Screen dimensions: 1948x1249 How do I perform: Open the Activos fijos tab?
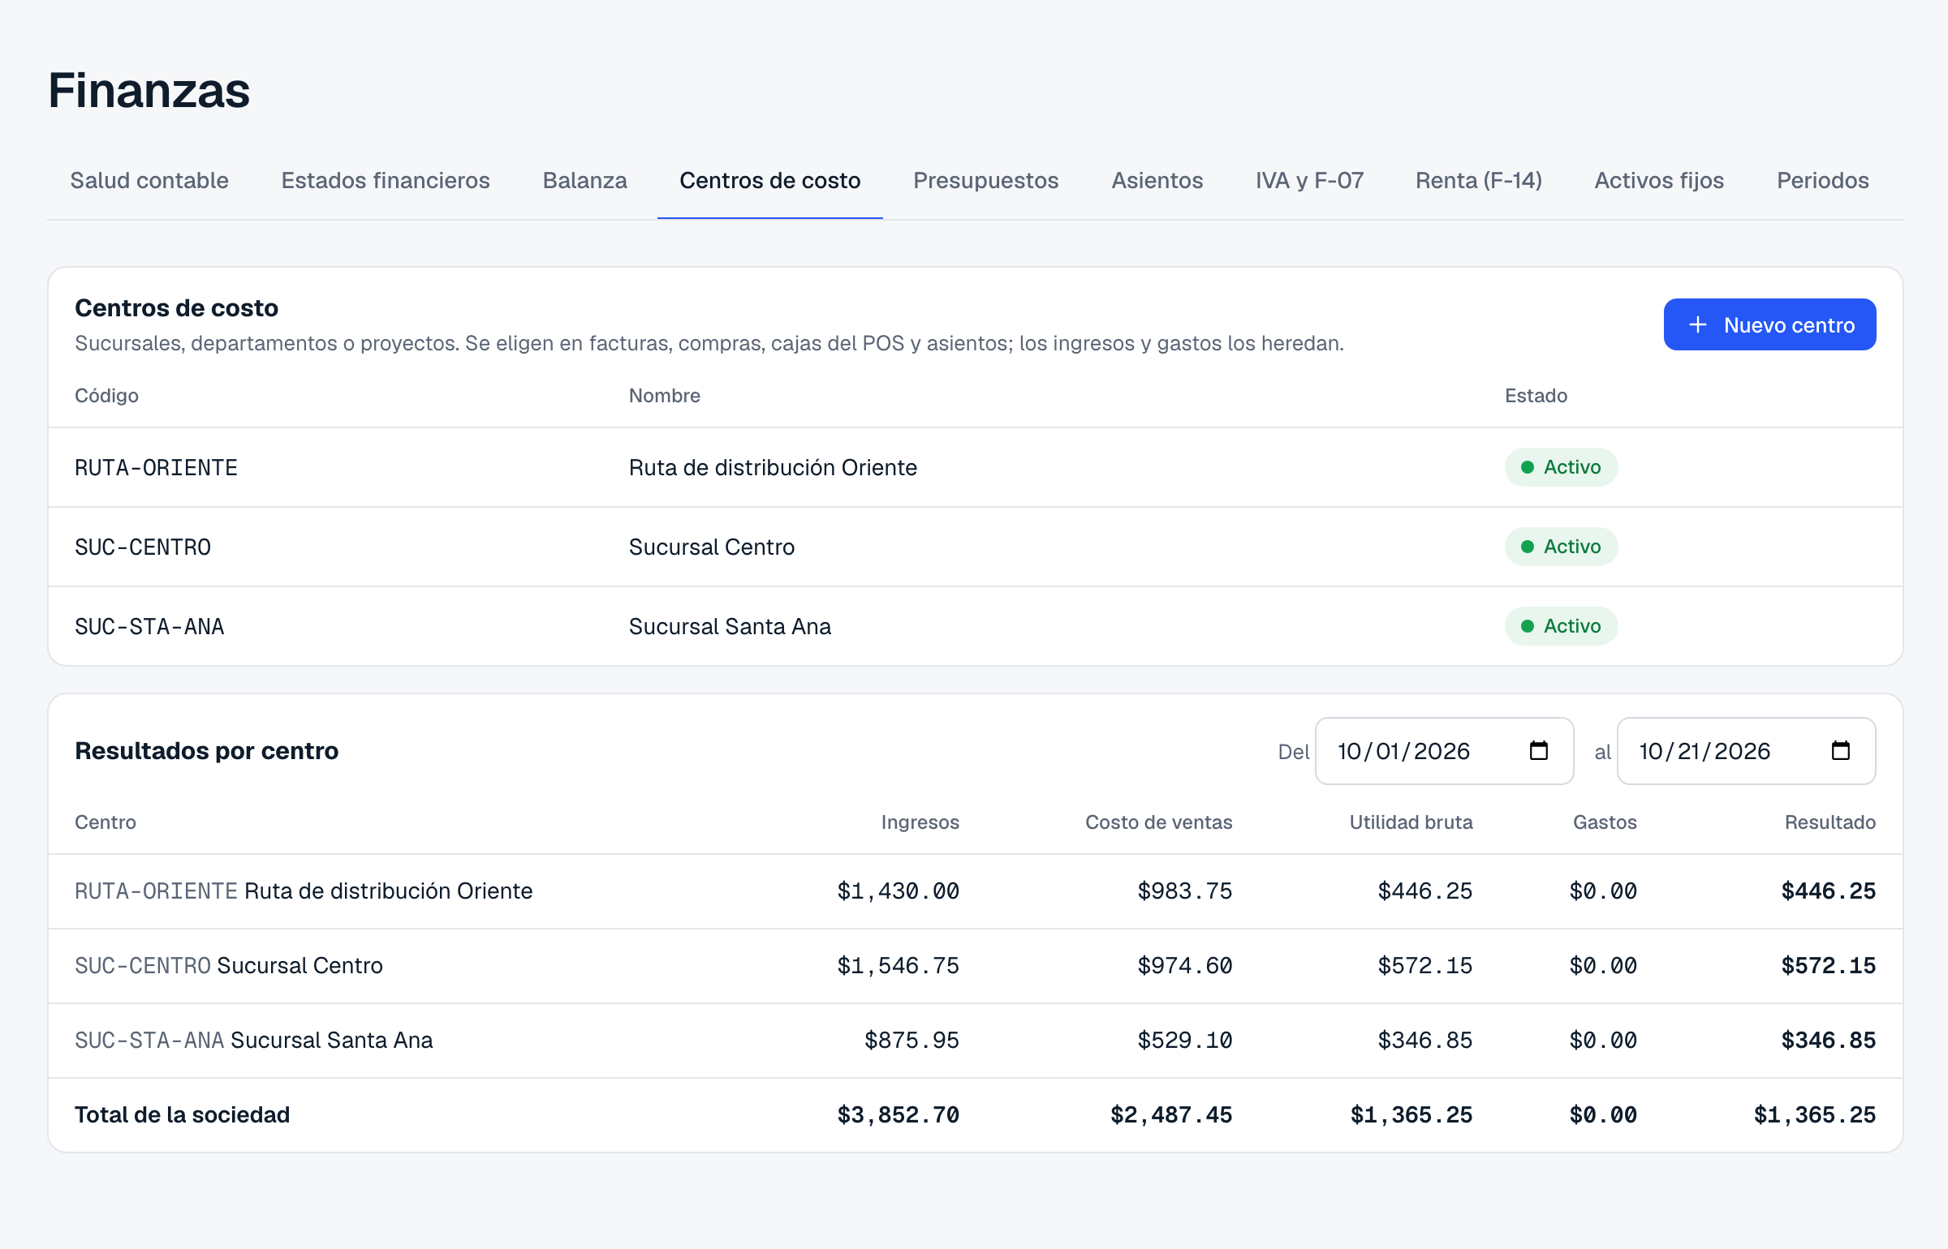pos(1659,180)
